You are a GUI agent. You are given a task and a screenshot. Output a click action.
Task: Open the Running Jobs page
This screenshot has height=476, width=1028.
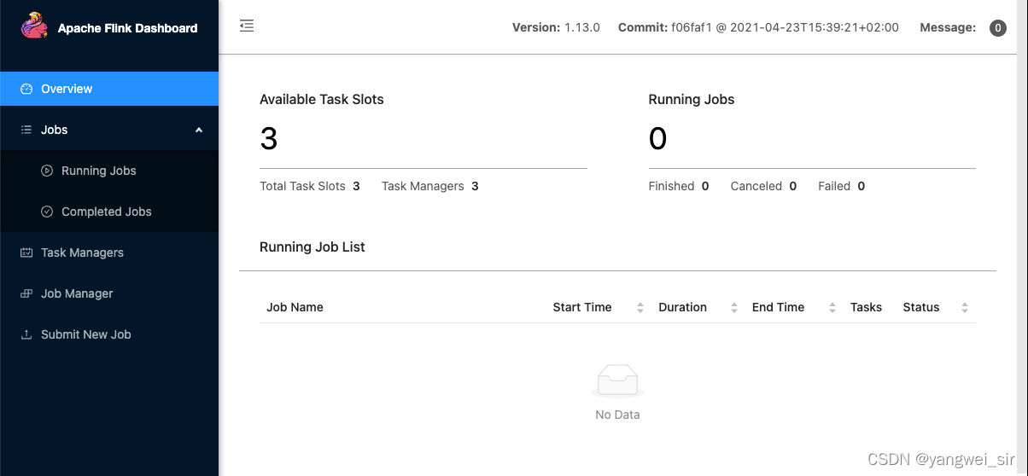click(x=109, y=171)
